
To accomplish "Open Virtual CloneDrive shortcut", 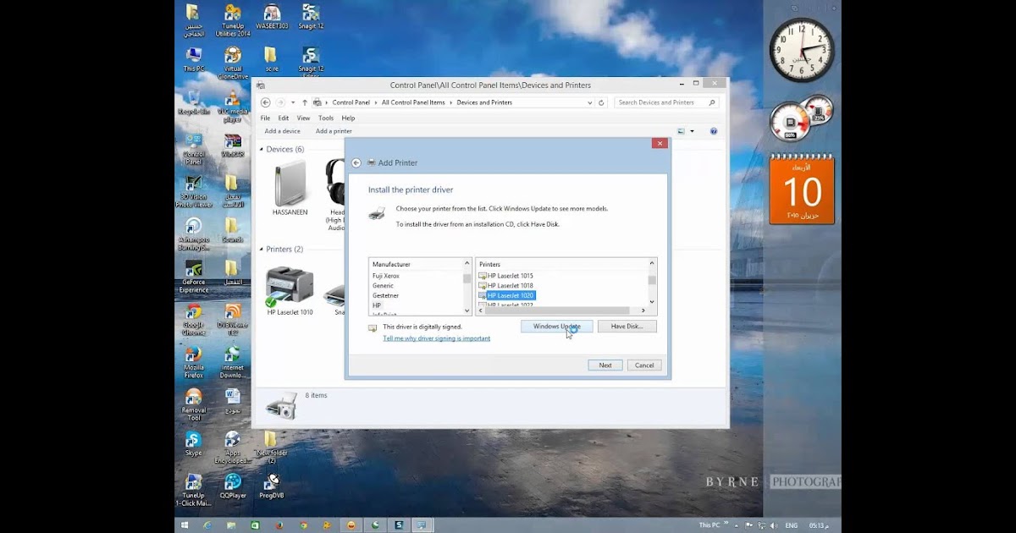I will click(232, 63).
